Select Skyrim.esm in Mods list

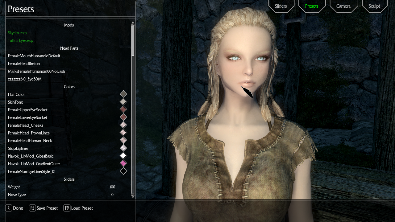[x=17, y=33]
